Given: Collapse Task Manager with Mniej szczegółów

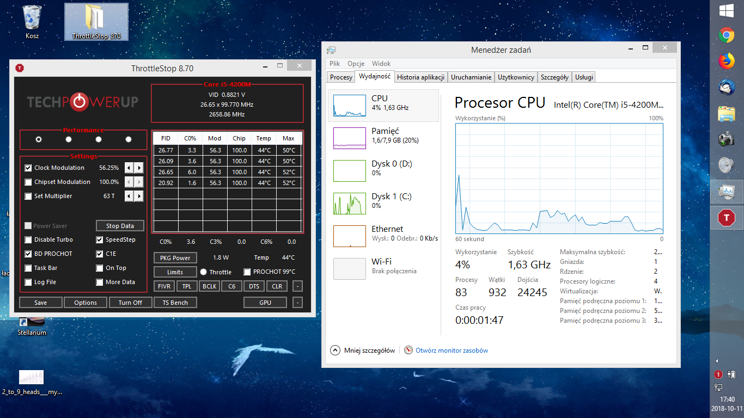Looking at the screenshot, I should (x=363, y=351).
